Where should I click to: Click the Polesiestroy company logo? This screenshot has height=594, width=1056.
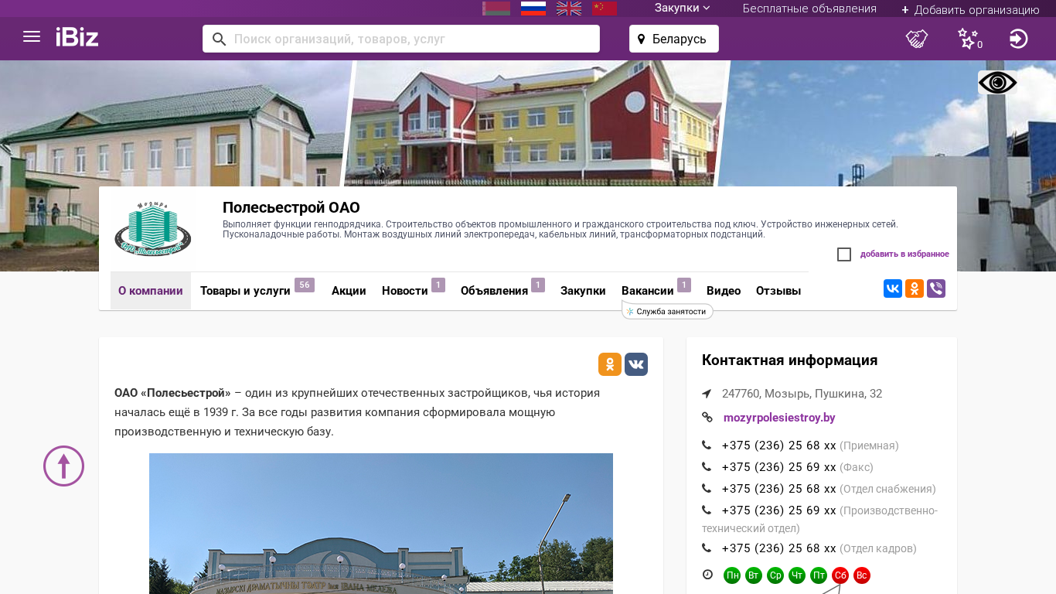pyautogui.click(x=153, y=229)
